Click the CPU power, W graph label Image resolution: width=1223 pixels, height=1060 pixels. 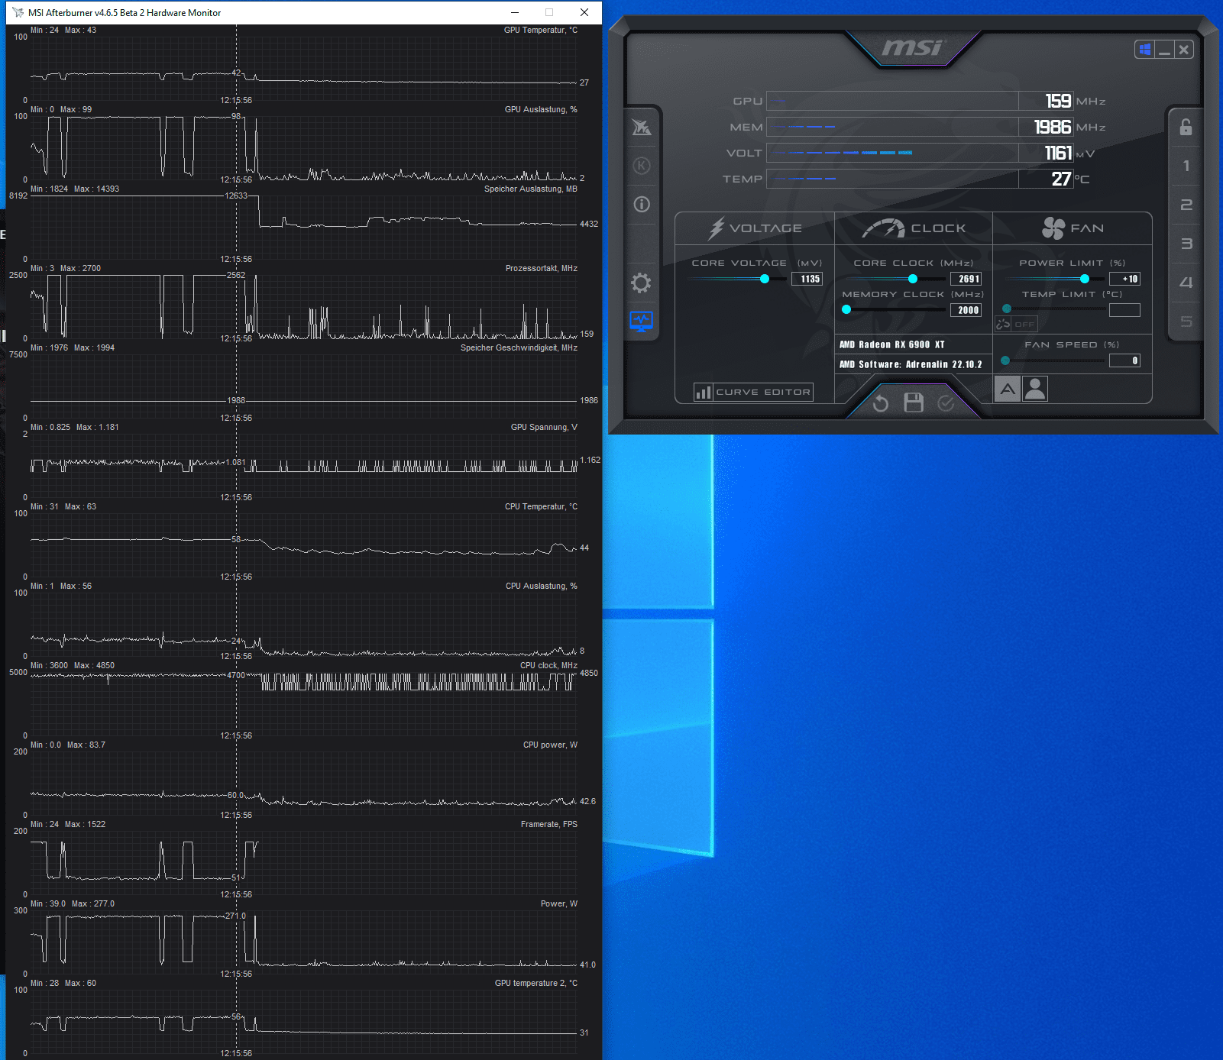tap(550, 745)
